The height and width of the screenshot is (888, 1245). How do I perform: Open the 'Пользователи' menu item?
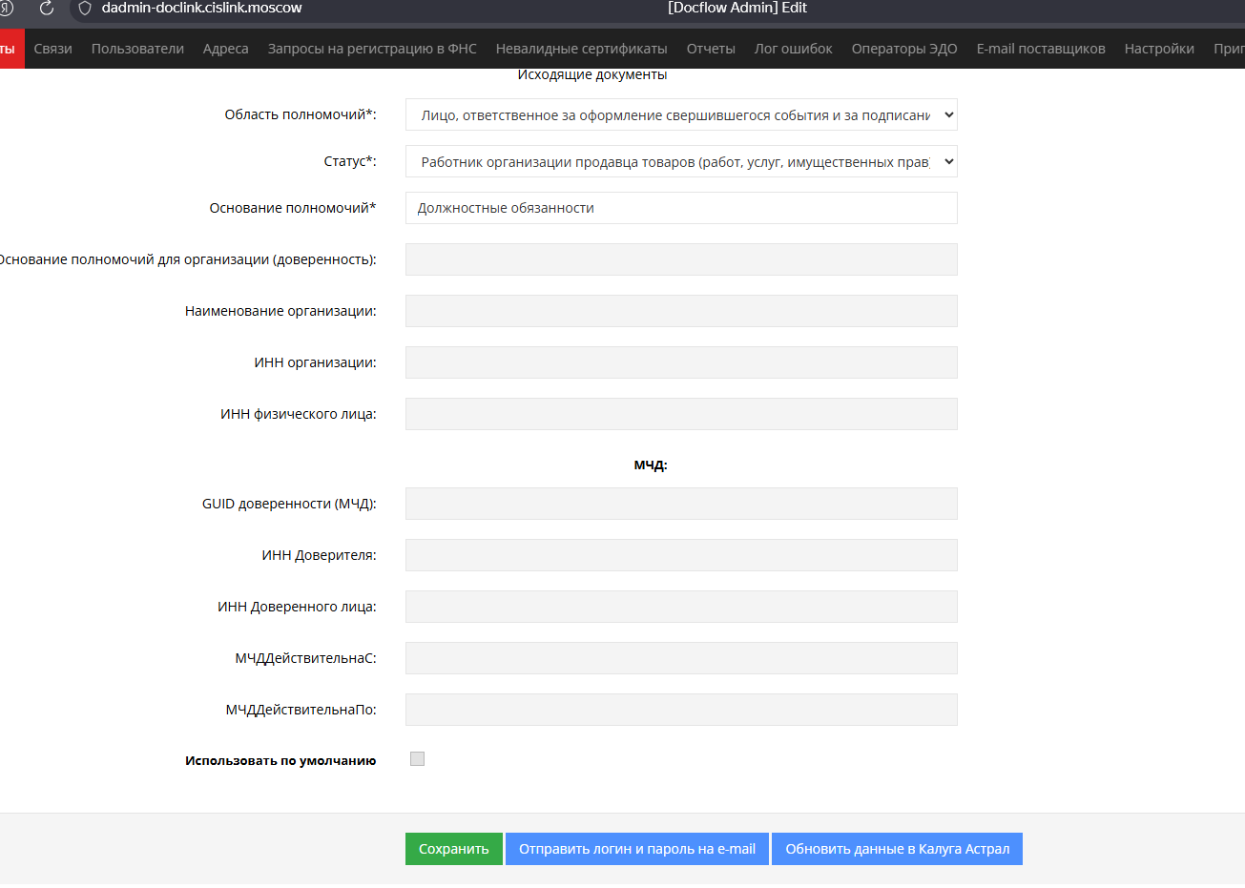[x=137, y=49]
